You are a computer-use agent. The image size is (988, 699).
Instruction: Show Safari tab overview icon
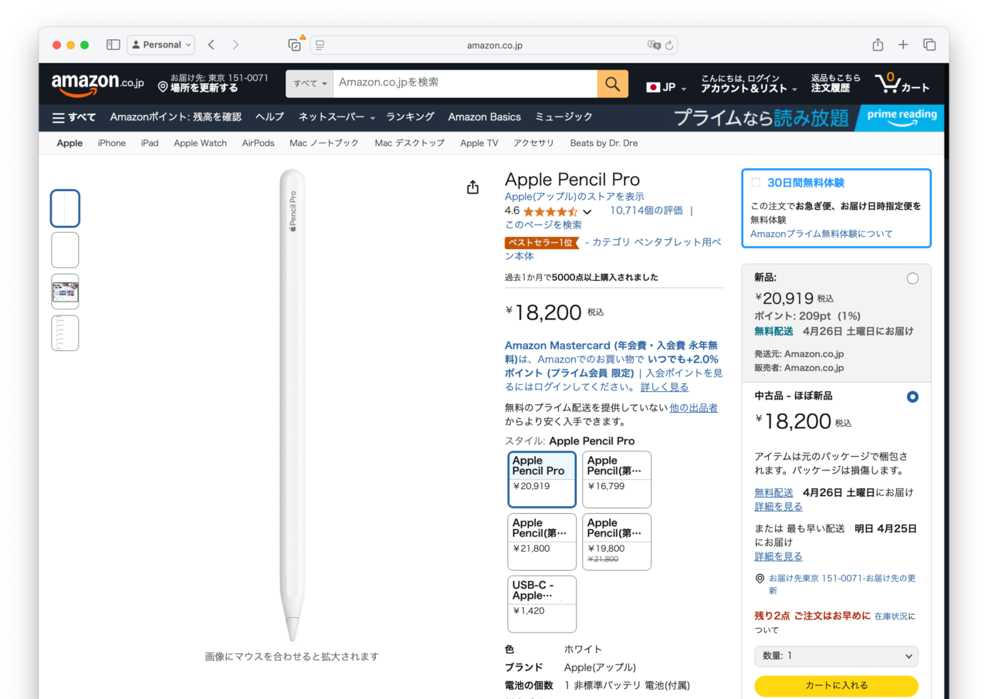click(x=929, y=45)
